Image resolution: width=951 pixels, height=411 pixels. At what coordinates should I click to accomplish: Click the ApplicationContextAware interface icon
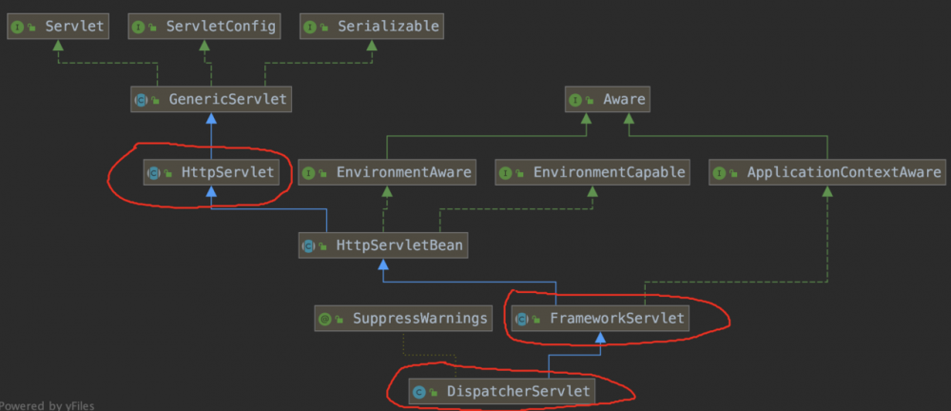(x=720, y=173)
